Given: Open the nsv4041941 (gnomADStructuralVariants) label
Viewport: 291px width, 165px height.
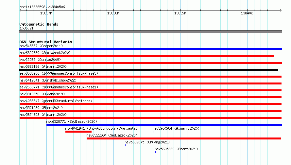Looking at the screenshot, I should click(x=101, y=128).
